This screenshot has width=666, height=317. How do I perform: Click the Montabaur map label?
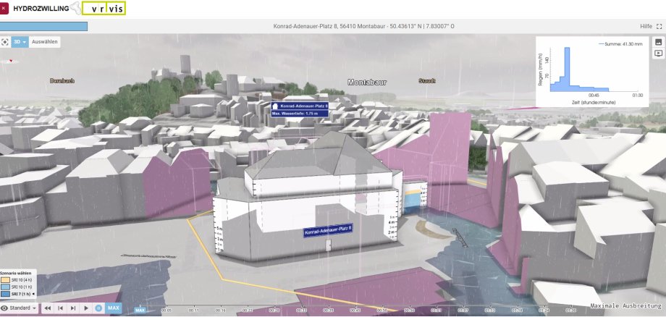tap(367, 83)
